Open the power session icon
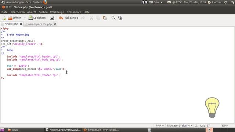 tap(225, 2)
